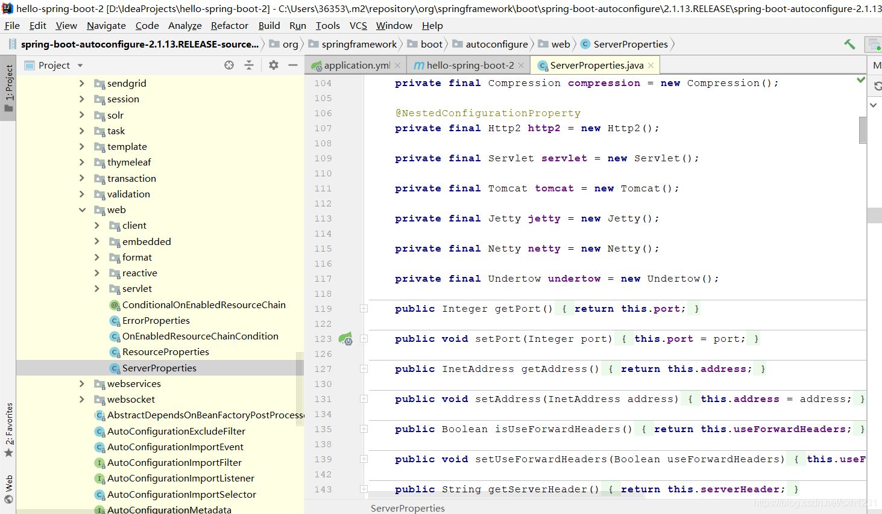The height and width of the screenshot is (514, 882).
Task: Open the Project panel settings gear
Action: click(274, 65)
